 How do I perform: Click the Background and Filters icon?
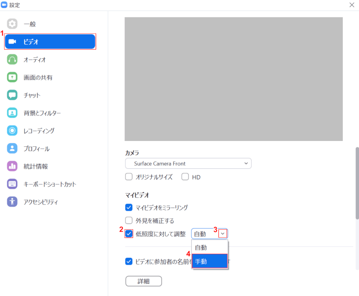12,113
